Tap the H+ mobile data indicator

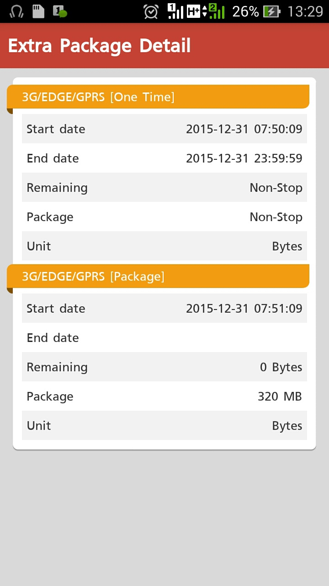pyautogui.click(x=195, y=11)
